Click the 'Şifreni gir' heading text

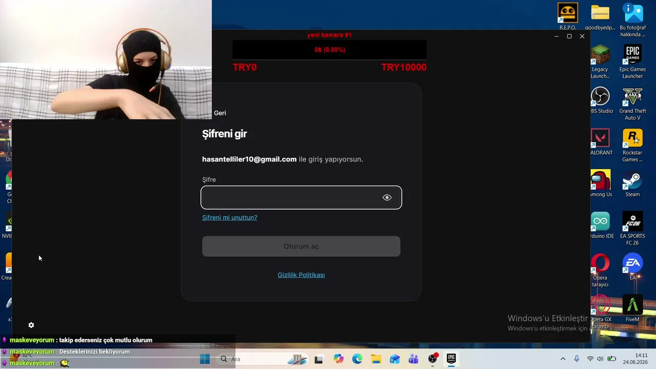pyautogui.click(x=224, y=134)
